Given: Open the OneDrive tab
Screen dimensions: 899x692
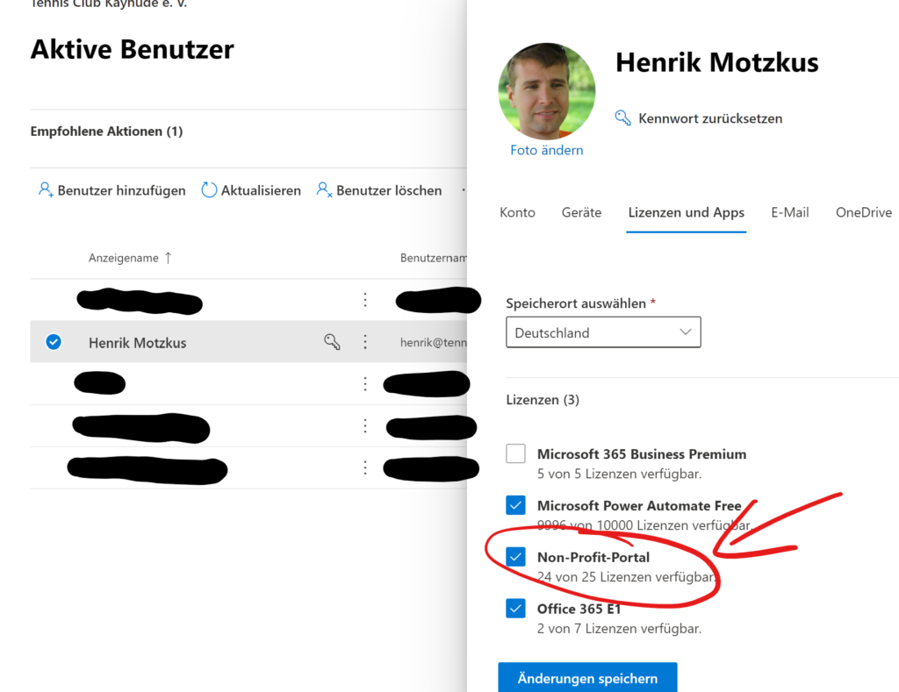Looking at the screenshot, I should pyautogui.click(x=864, y=212).
